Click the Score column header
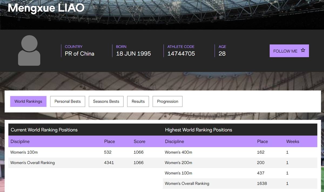324x192 pixels. pos(139,142)
